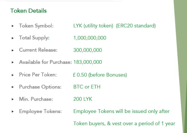Click the bullet arrow beside Employee Tokens
The width and height of the screenshot is (187, 133).
click(13, 112)
